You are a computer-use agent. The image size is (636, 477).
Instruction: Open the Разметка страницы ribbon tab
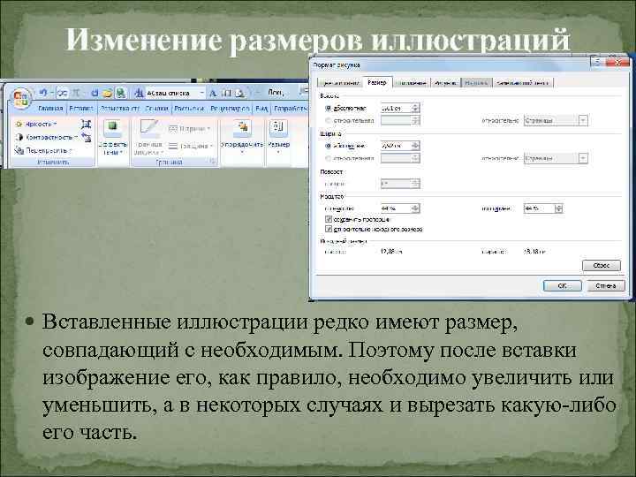point(120,109)
